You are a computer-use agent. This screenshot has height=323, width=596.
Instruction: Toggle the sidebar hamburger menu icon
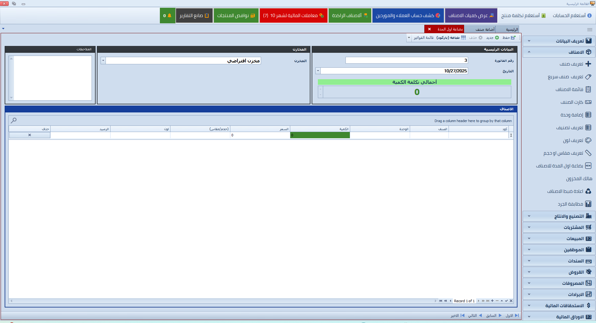pos(590,30)
